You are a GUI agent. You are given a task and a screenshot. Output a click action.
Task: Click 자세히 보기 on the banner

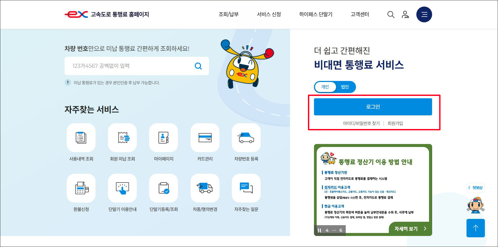[410, 229]
